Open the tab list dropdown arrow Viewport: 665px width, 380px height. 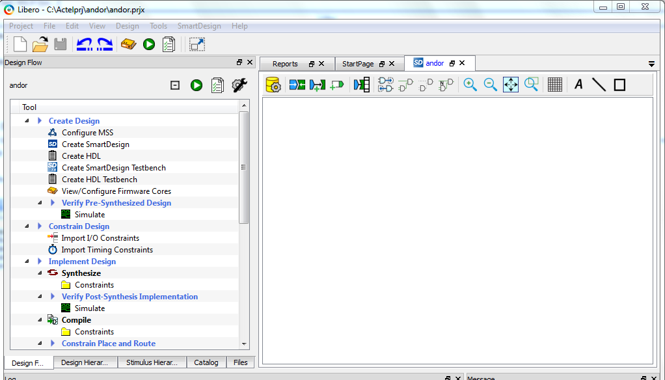(x=651, y=64)
